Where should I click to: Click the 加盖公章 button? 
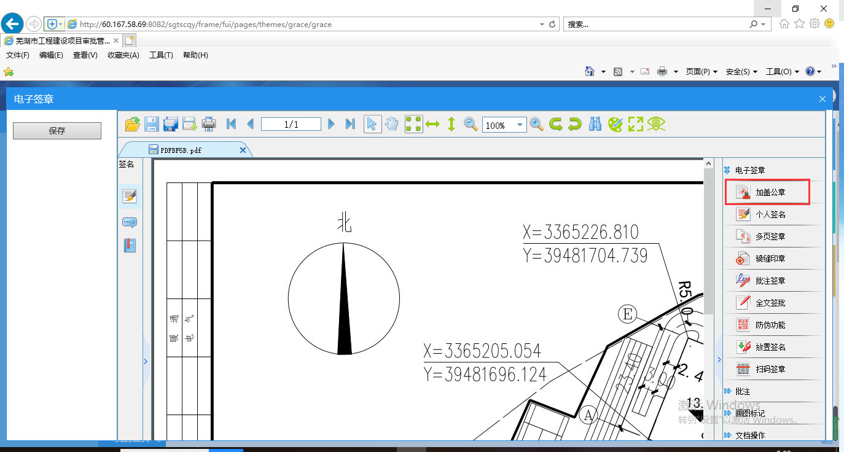768,192
